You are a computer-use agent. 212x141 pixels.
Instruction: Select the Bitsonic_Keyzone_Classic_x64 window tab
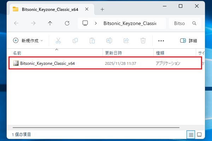point(49,9)
